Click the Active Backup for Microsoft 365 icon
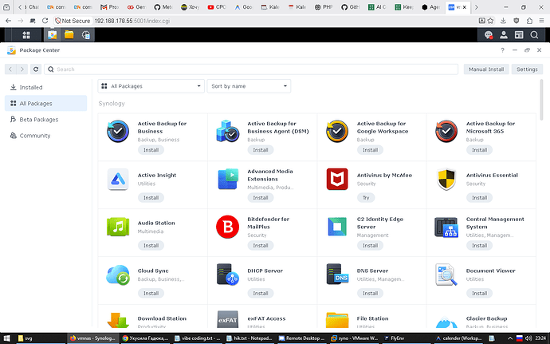Image resolution: width=550 pixels, height=344 pixels. tap(446, 131)
